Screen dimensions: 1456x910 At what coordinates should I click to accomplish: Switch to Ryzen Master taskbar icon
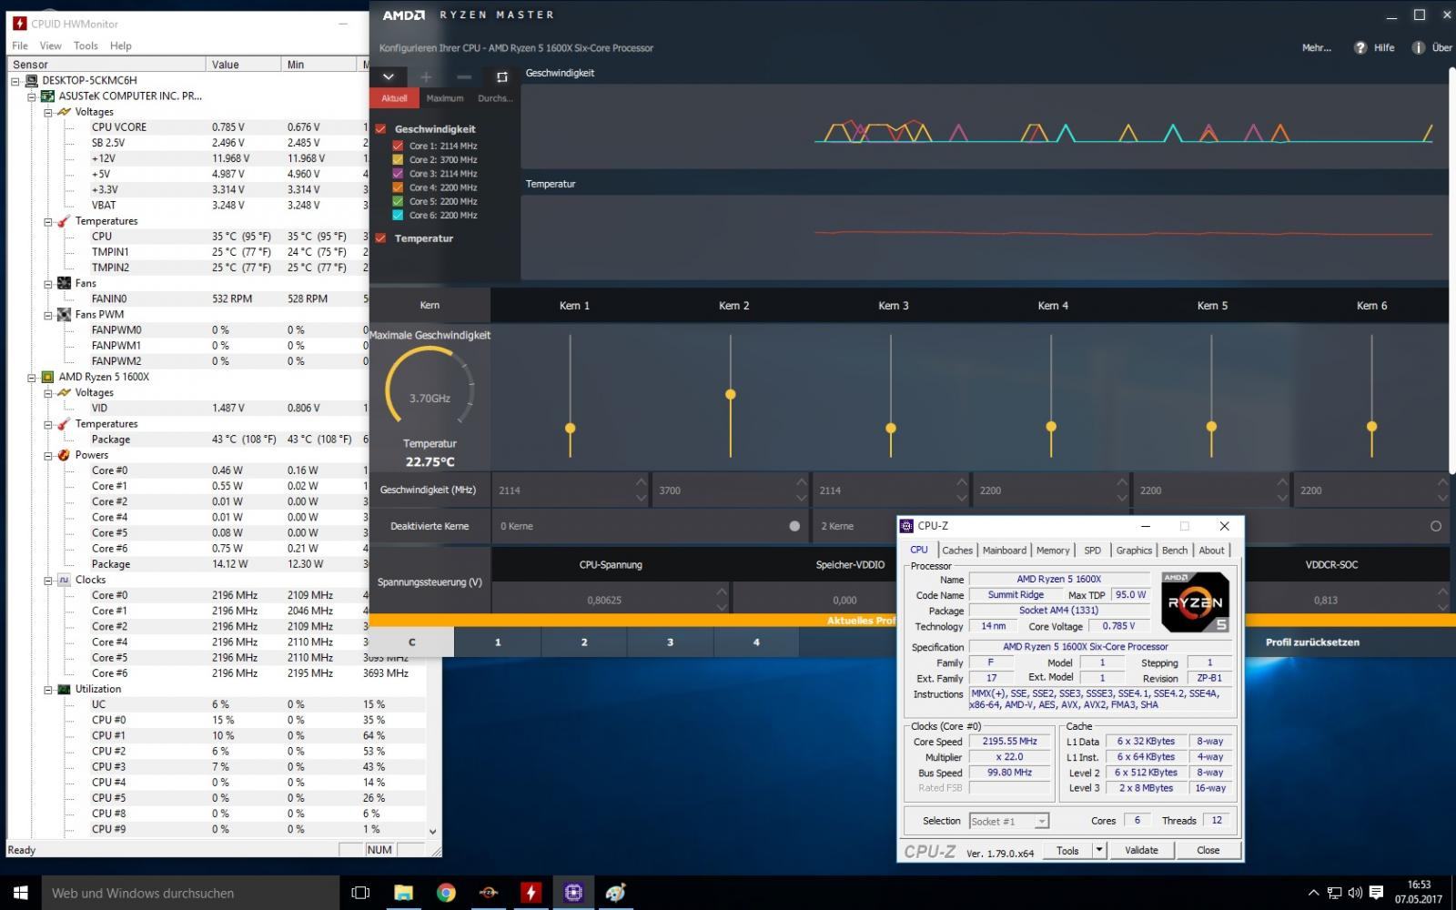coord(489,893)
